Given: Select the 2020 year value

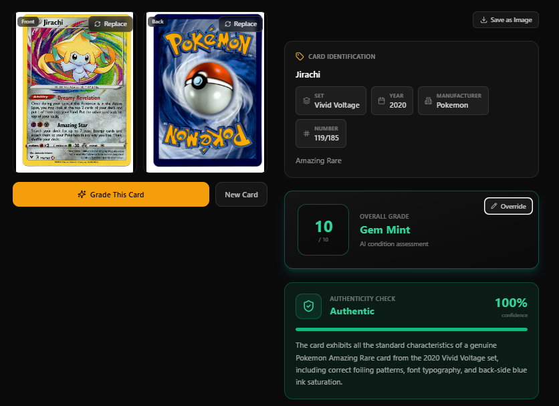Looking at the screenshot, I should pyautogui.click(x=398, y=105).
